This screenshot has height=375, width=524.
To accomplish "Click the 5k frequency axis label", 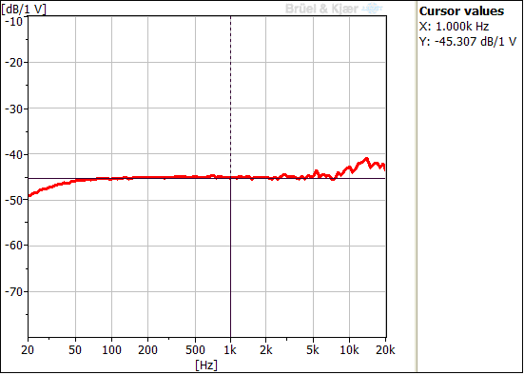I will (313, 350).
